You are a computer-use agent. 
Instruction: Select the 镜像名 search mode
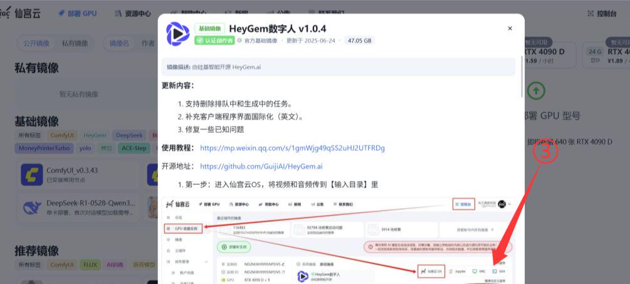pos(119,43)
